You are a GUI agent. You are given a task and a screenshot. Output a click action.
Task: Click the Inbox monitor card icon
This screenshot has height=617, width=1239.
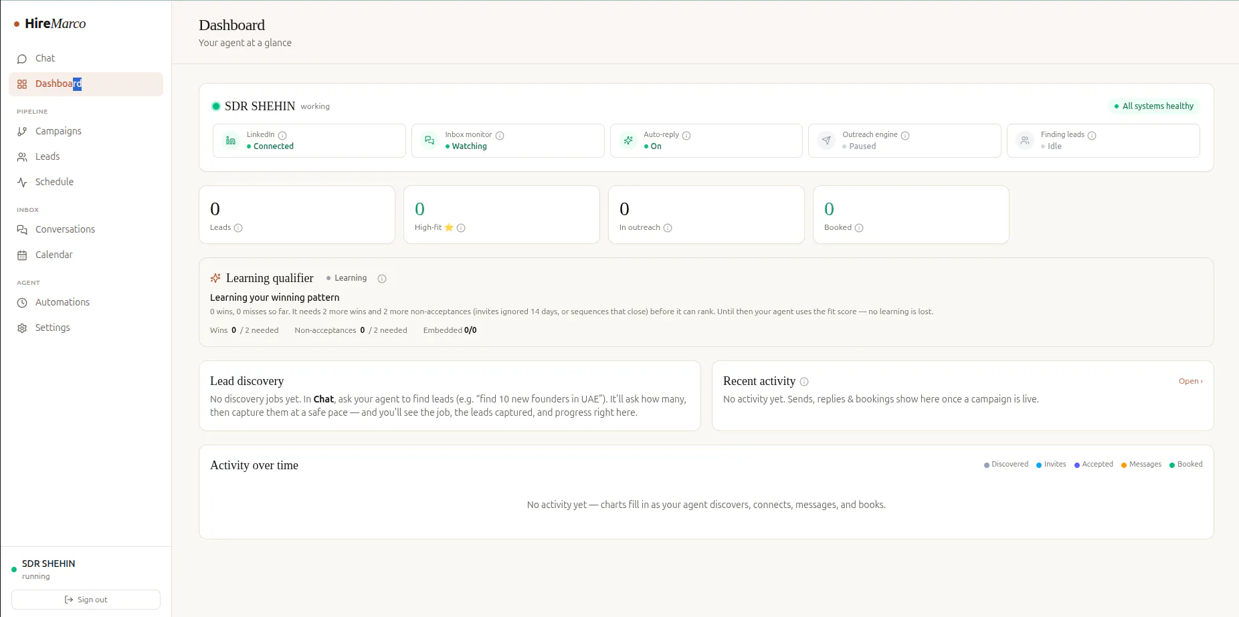pos(430,140)
